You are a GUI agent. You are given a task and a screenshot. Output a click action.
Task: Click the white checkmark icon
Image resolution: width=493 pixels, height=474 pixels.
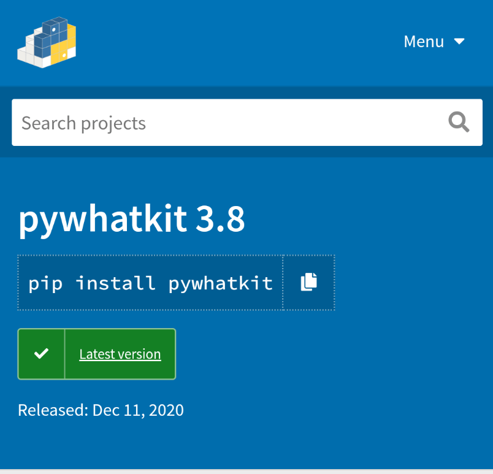(41, 354)
